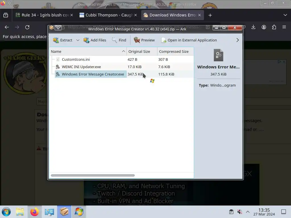
Task: Click the horizontal scrollbar in Ark file list
Action: pyautogui.click(x=93, y=175)
